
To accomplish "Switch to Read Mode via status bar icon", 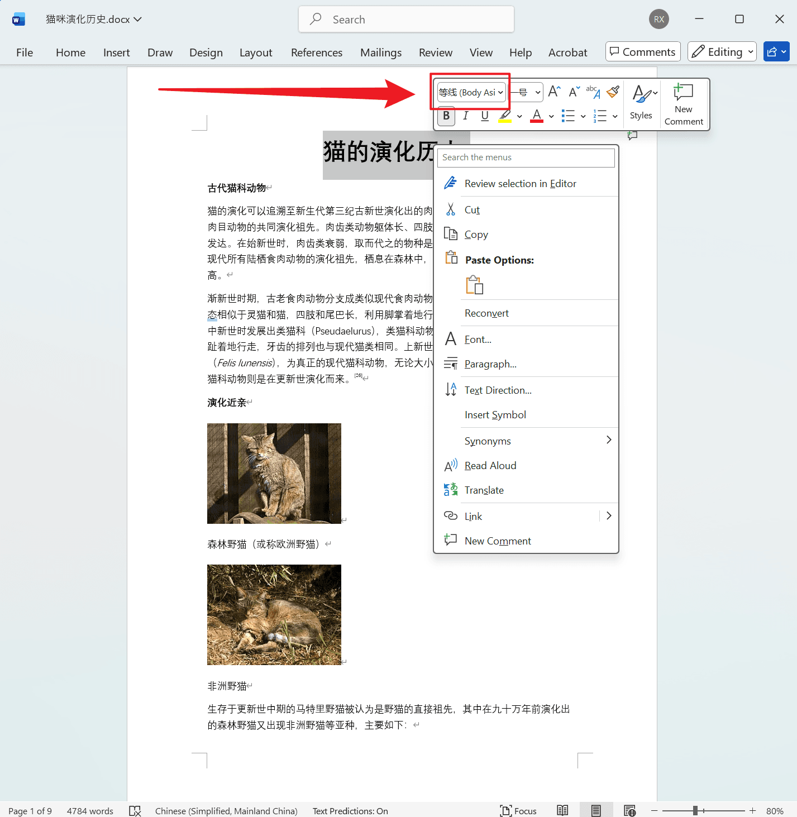I will click(x=562, y=810).
